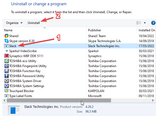Click the horizontal scrollbar right arrow
Image resolution: width=156 pixels, height=116 pixels.
(153, 100)
